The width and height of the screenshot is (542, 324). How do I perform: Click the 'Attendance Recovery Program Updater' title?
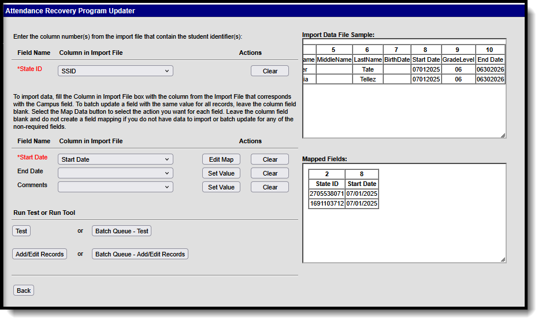click(70, 11)
